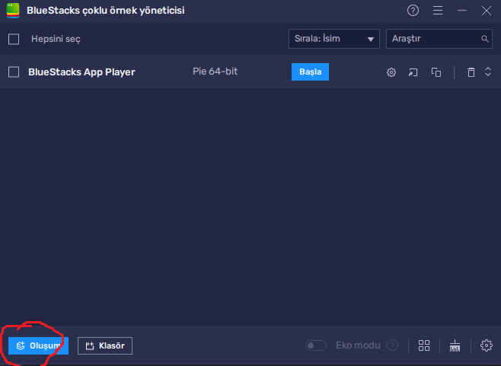Screen dimensions: 501x366
Task: Open the Eko modu help question icon
Action: point(392,345)
